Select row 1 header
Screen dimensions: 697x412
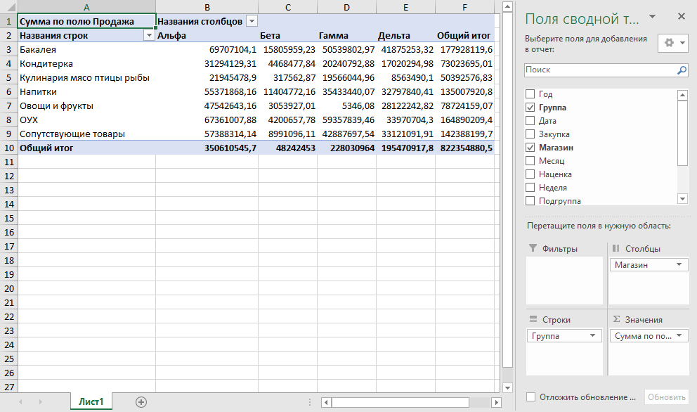tap(9, 21)
